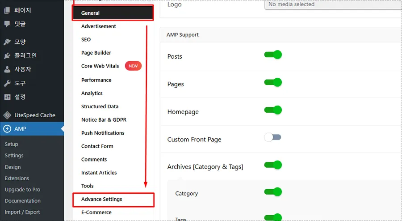The image size is (402, 221).
Task: Open the Advertisement settings tab
Action: click(x=98, y=26)
